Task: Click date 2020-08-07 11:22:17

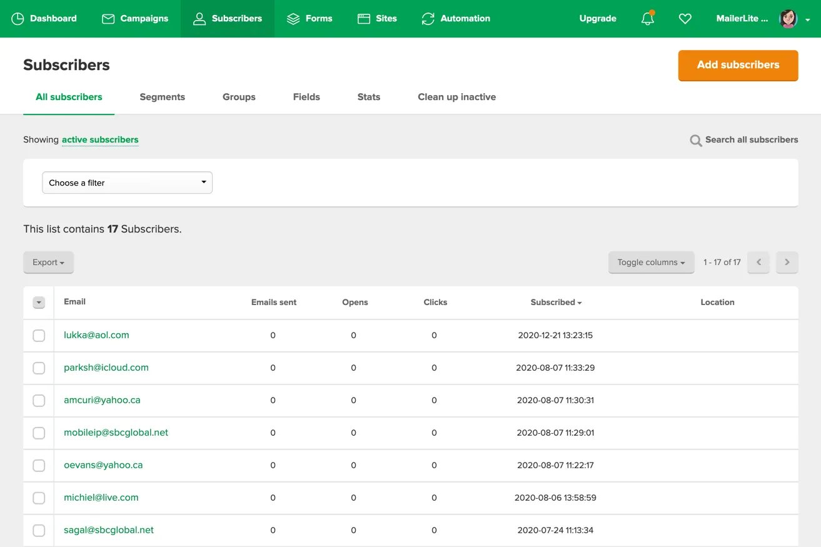Action: click(555, 466)
